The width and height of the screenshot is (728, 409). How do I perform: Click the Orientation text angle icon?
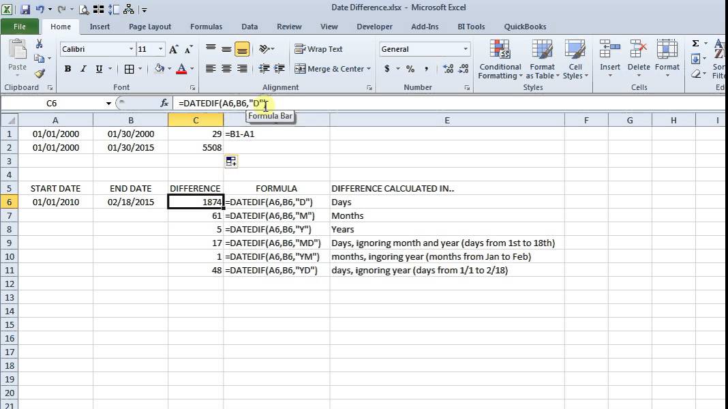(264, 49)
